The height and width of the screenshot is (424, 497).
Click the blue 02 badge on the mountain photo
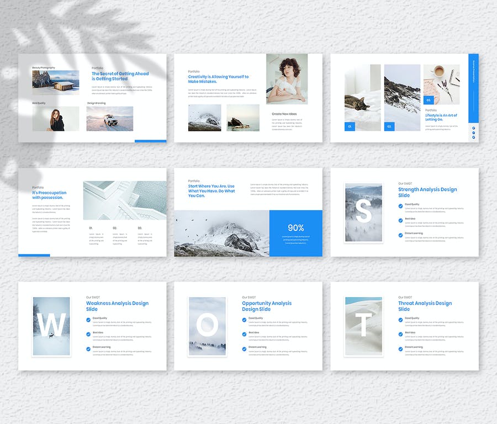pos(389,126)
